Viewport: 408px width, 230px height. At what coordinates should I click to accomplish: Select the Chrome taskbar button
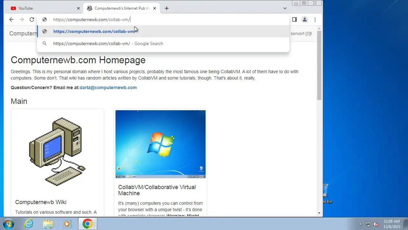[87, 224]
